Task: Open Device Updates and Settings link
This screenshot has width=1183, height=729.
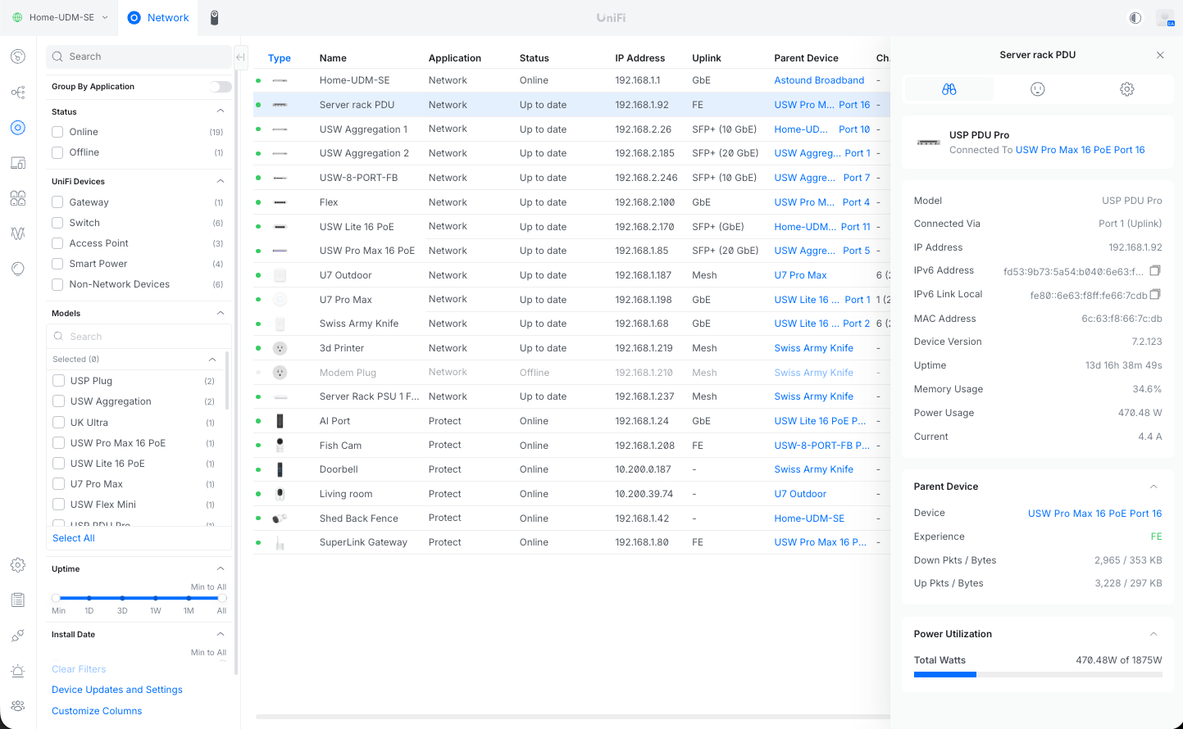Action: [x=117, y=690]
